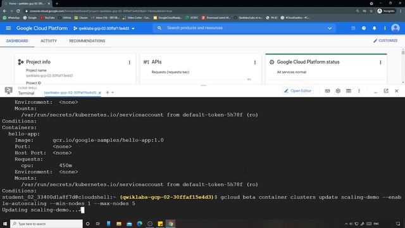Open the notifications bell
Image resolution: width=405 pixels, height=228 pixels.
click(374, 28)
